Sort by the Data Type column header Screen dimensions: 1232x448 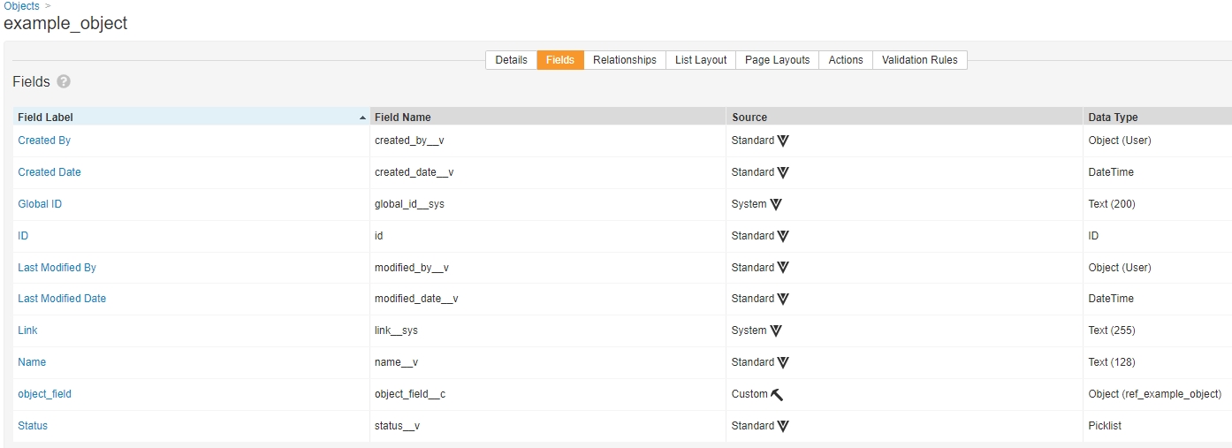[1113, 118]
